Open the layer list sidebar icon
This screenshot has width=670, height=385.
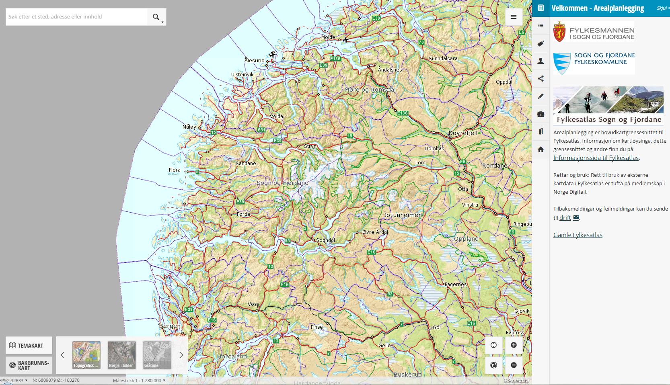coord(541,26)
